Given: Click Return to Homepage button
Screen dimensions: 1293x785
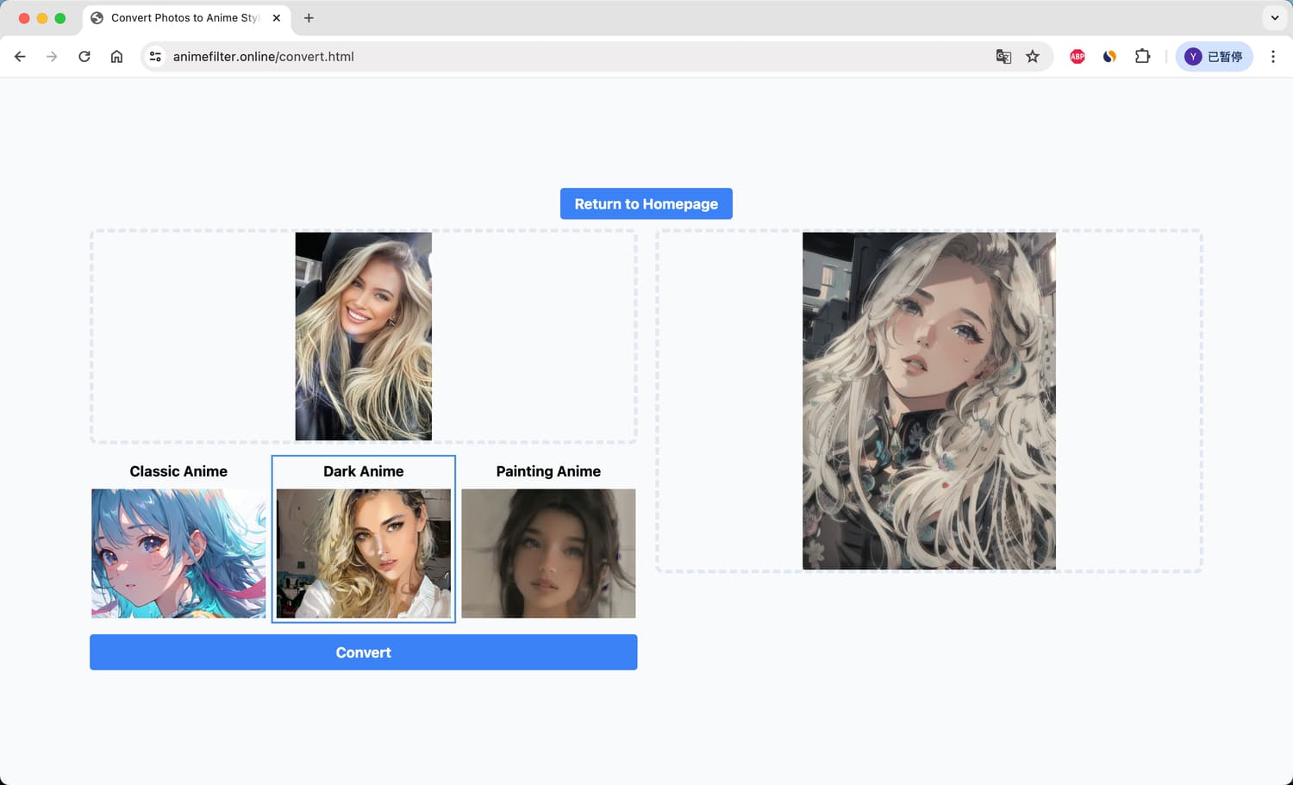Looking at the screenshot, I should click(x=646, y=204).
